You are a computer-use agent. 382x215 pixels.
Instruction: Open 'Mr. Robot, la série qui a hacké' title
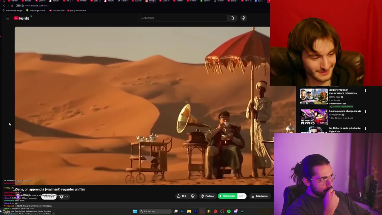345,130
